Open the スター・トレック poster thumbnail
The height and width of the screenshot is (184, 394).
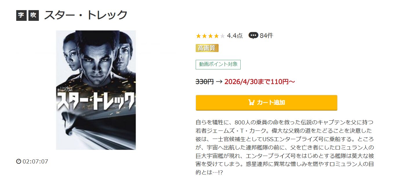click(96, 90)
